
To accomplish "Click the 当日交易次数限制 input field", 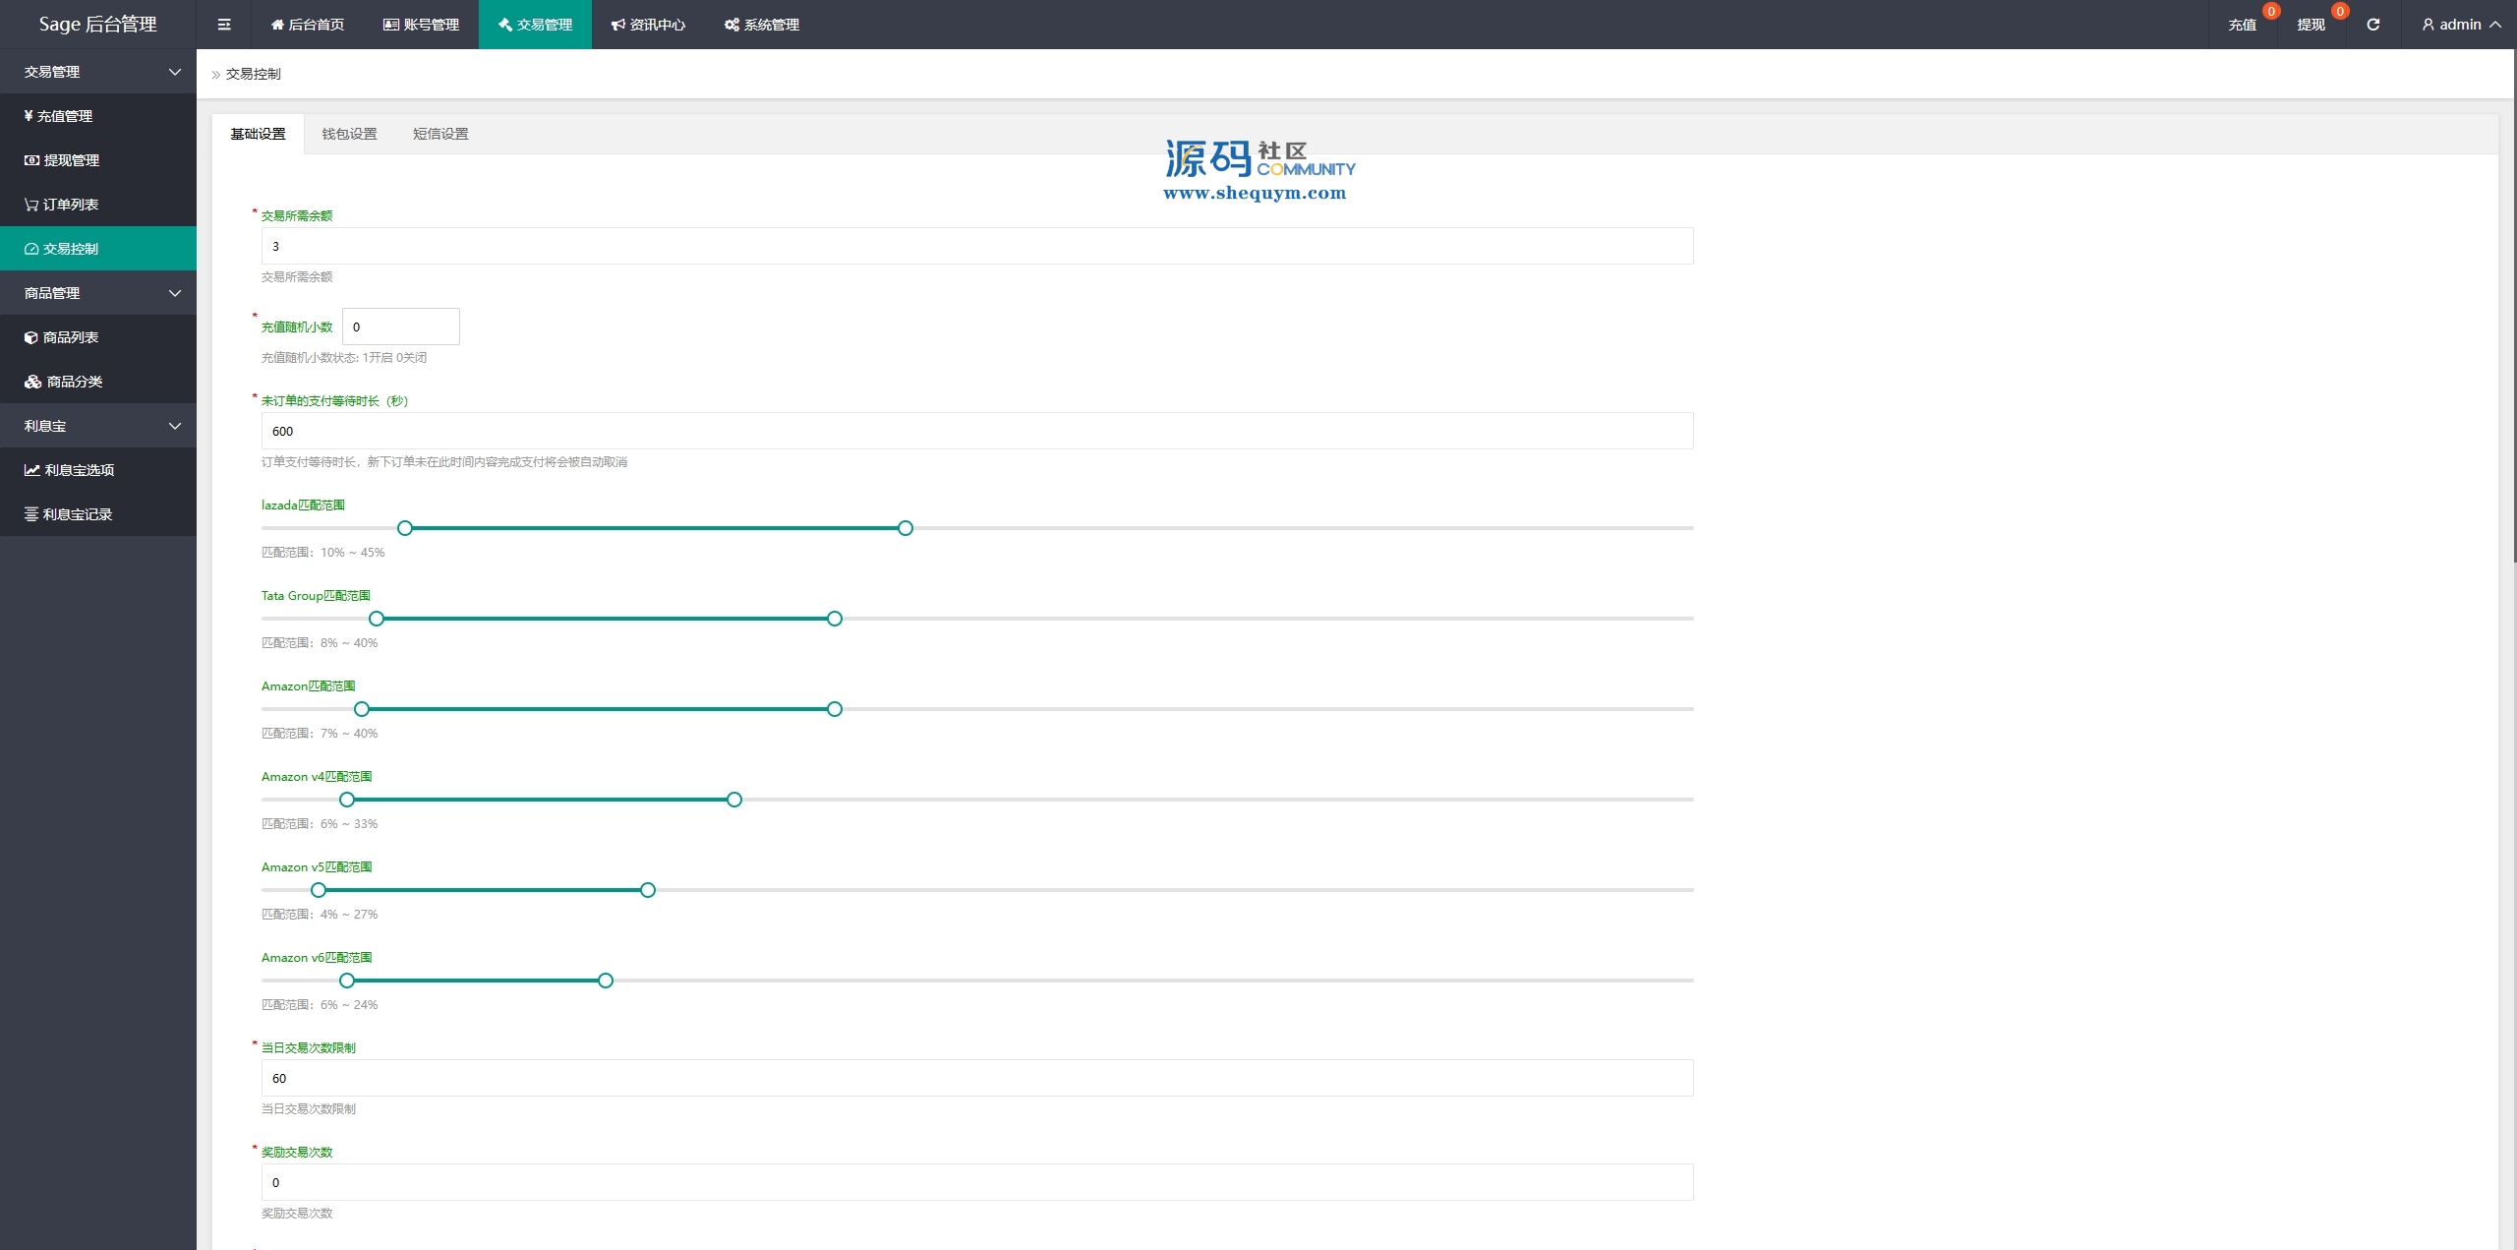I will point(976,1078).
